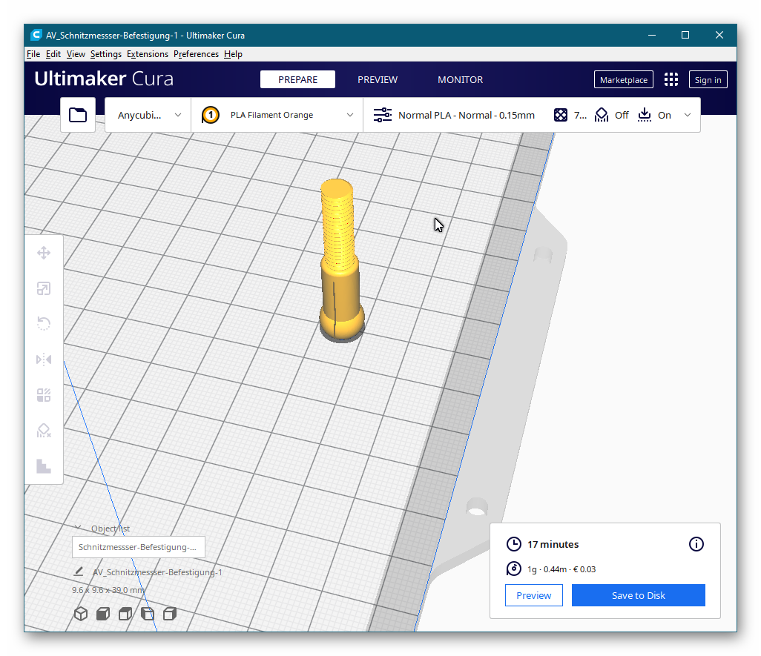Click the Preview button in slice panel
This screenshot has height=656, width=761.
533,595
